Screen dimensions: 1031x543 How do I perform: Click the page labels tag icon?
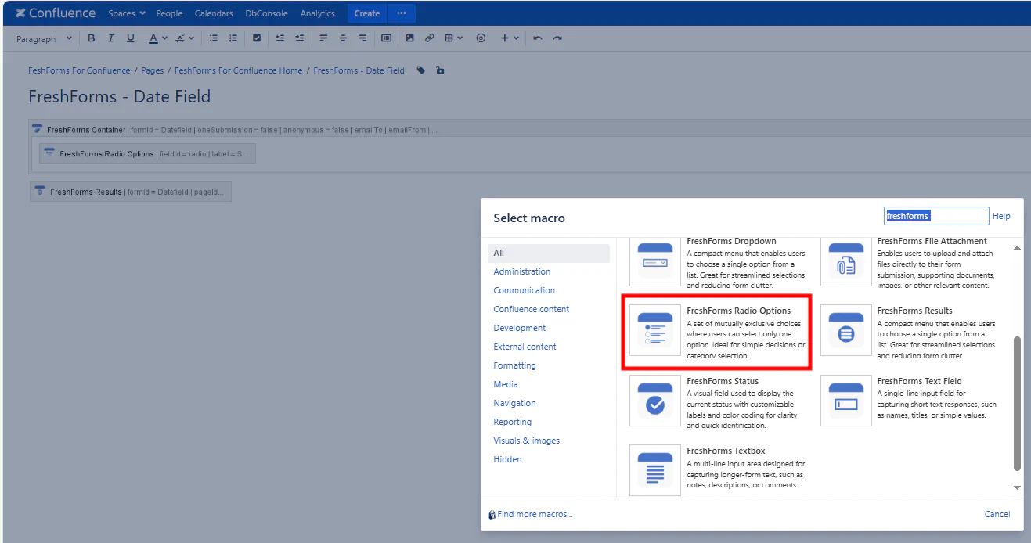click(421, 70)
